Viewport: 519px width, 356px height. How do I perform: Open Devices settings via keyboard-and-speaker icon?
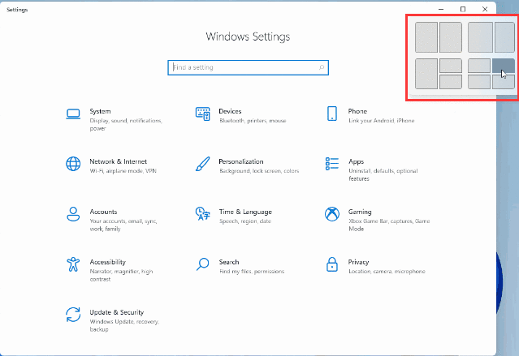202,114
